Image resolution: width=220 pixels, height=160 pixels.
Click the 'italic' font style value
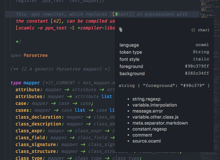pos(201,59)
